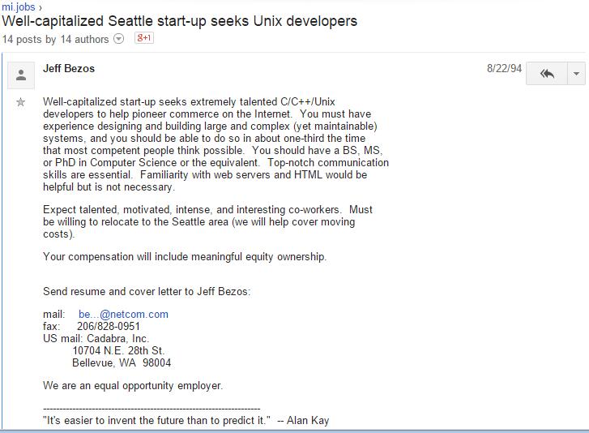
Task: Click the Google +1 button
Action: 144,38
